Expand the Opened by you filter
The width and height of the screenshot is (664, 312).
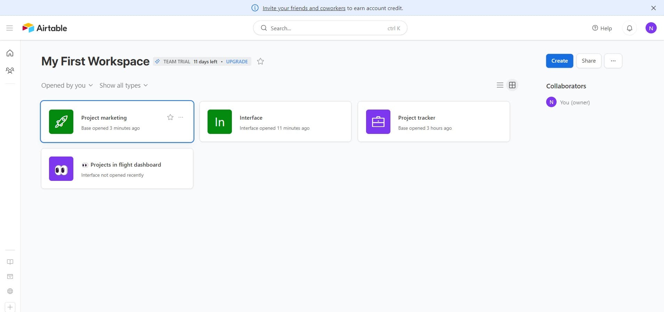click(x=67, y=86)
